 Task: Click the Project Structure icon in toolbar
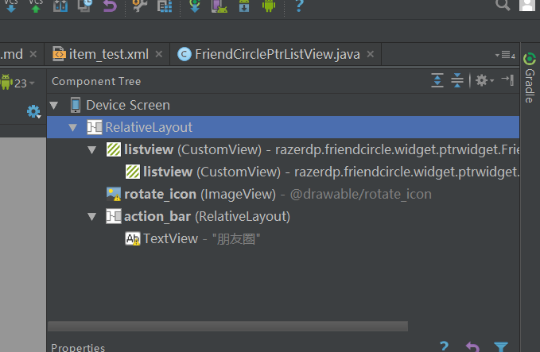[165, 6]
